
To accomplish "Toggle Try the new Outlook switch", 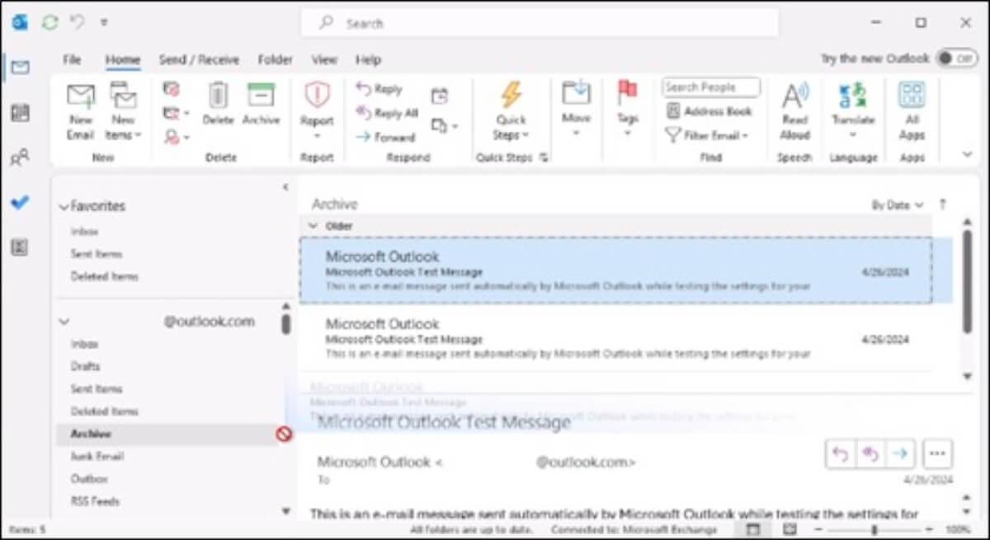I will [x=955, y=59].
